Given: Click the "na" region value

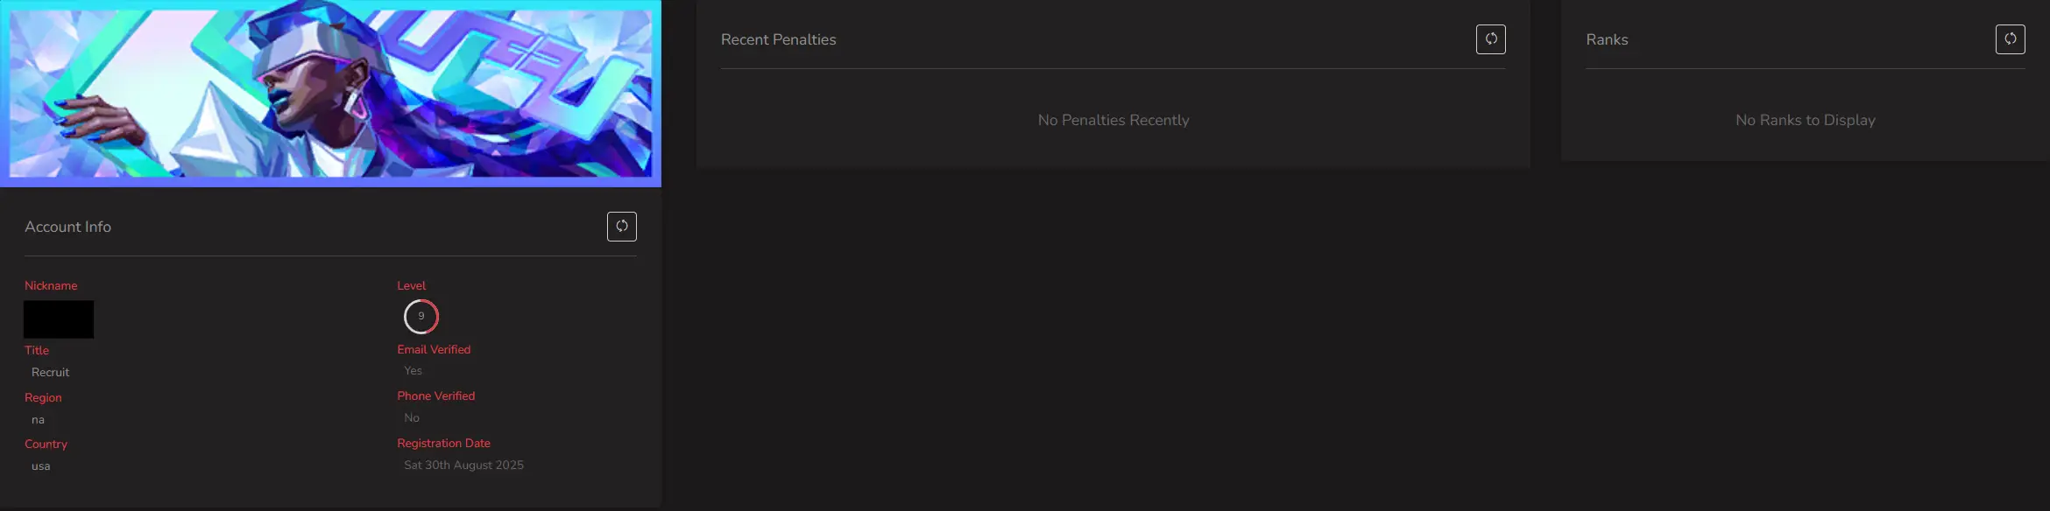Looking at the screenshot, I should click(x=38, y=419).
